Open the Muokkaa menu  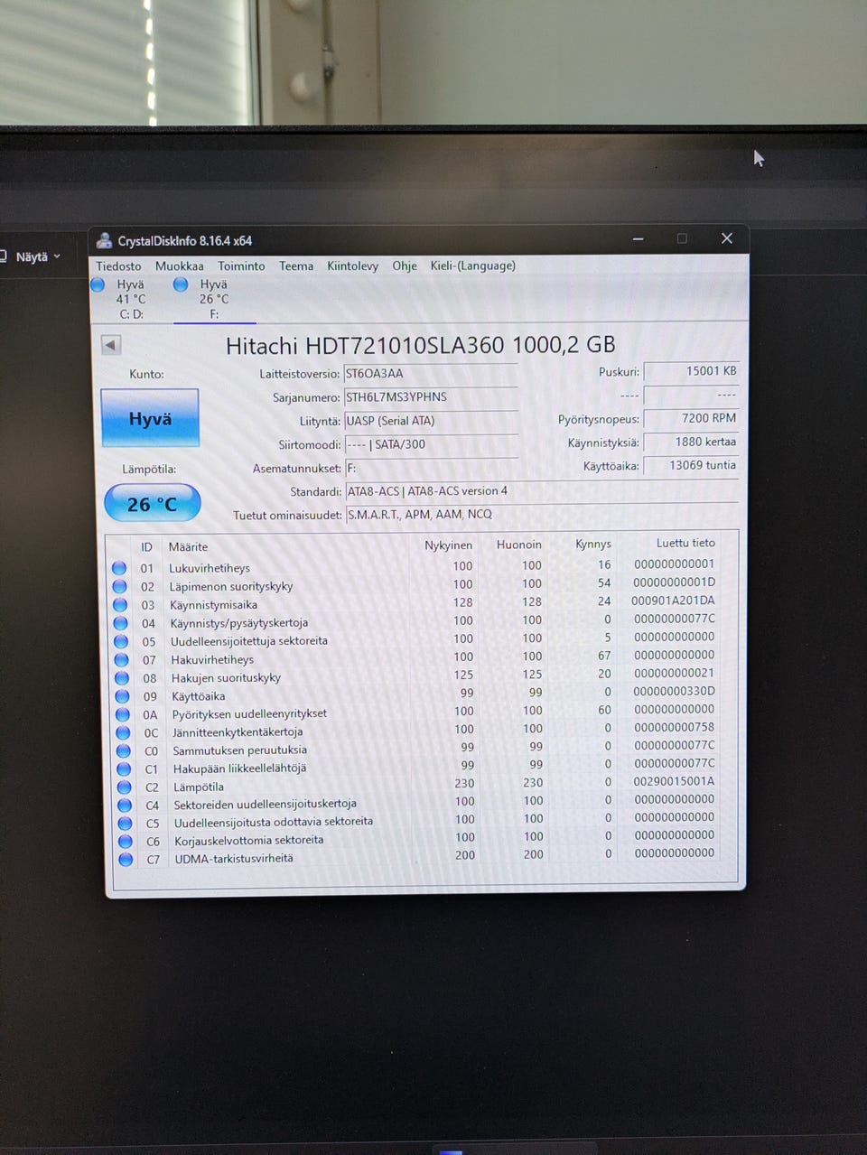[x=179, y=266]
